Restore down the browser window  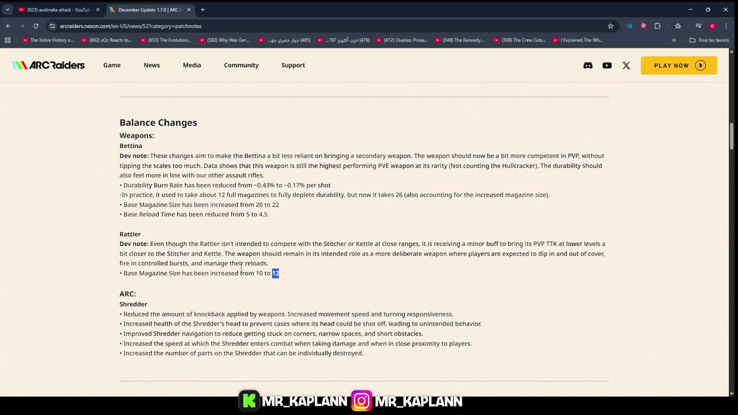click(708, 10)
